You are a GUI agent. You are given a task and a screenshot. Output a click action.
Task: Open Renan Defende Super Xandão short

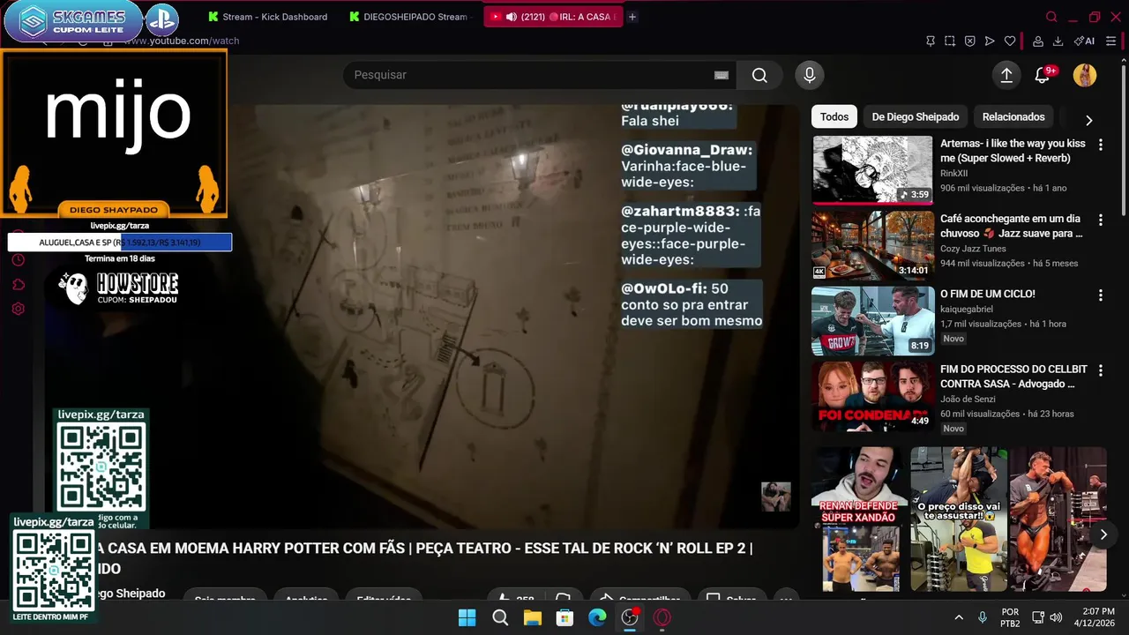tap(859, 519)
